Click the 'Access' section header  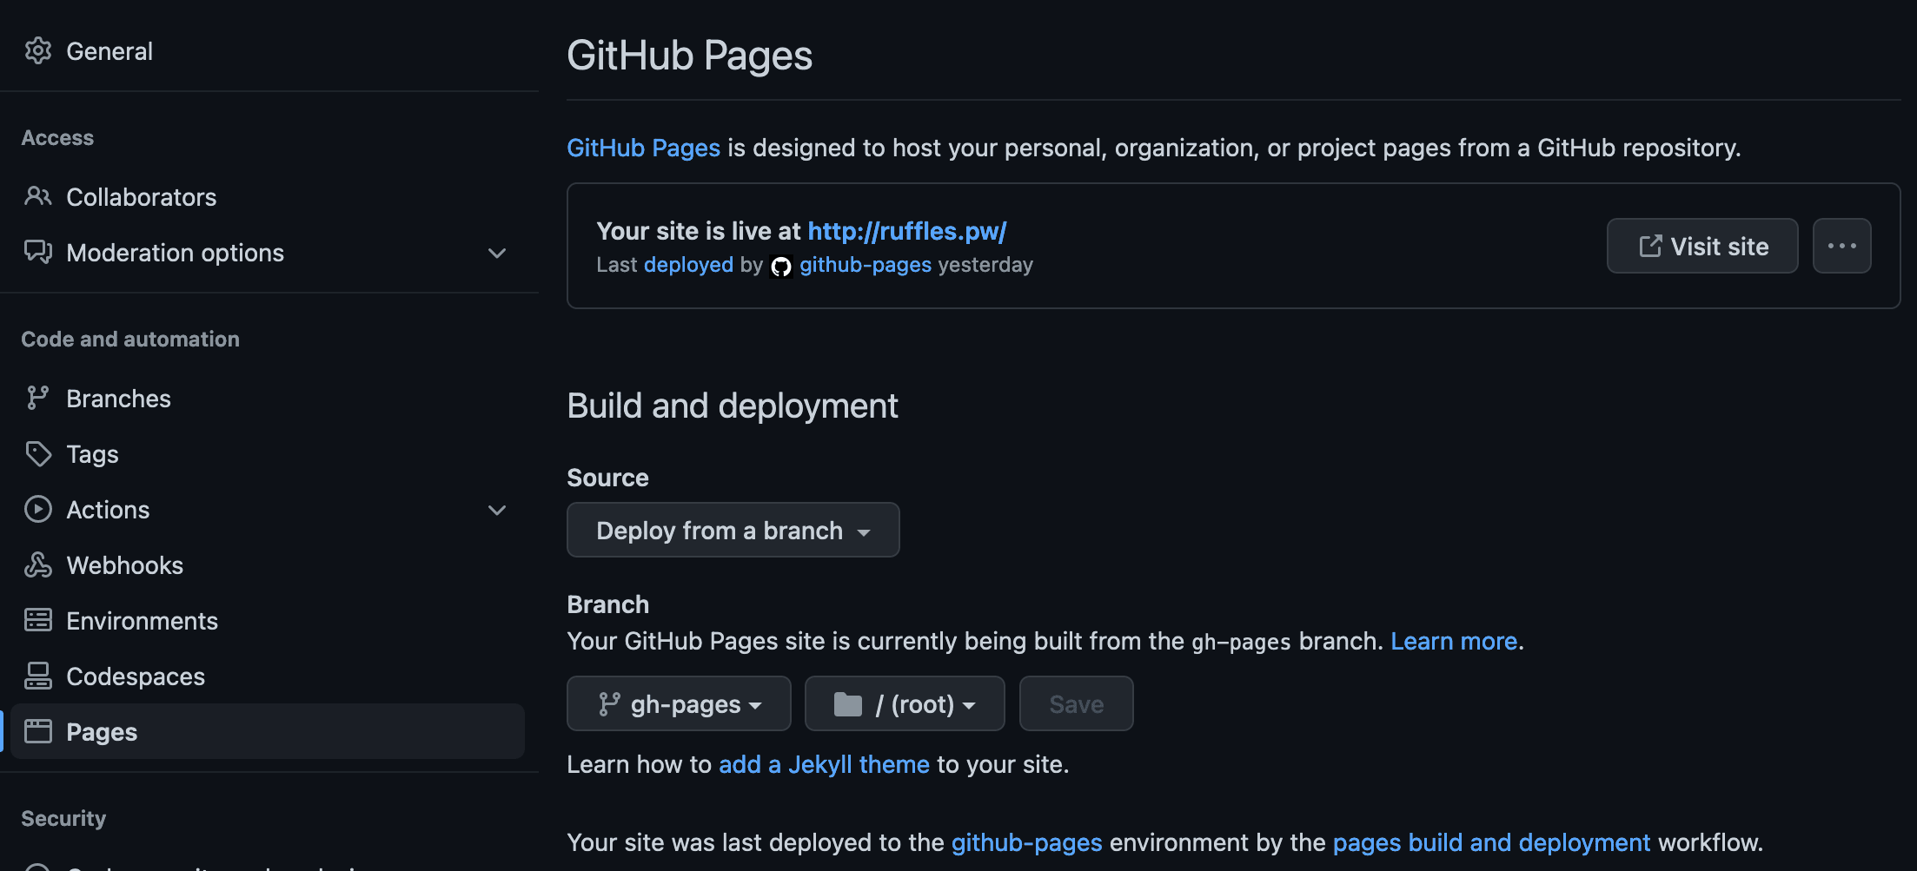tap(57, 138)
